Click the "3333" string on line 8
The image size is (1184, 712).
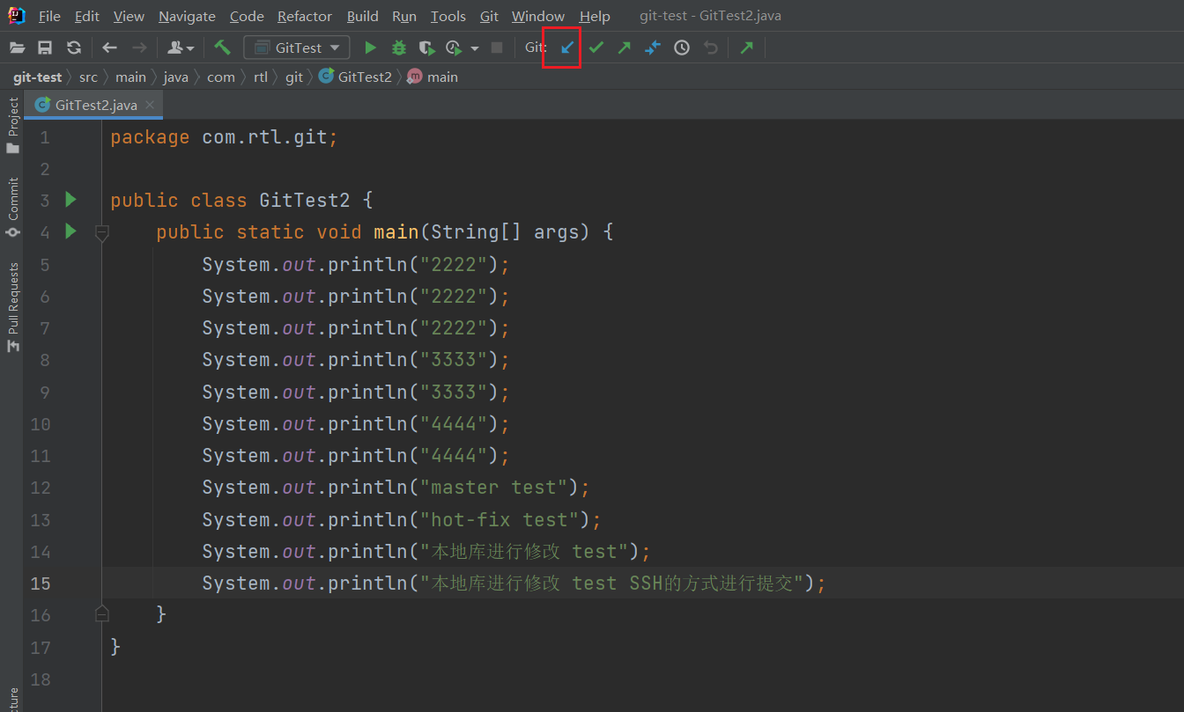454,360
